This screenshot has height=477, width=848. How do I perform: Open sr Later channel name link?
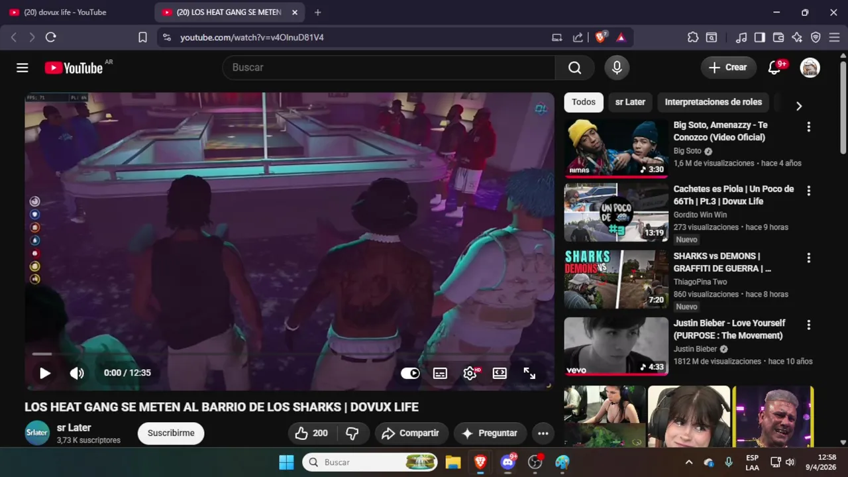74,428
